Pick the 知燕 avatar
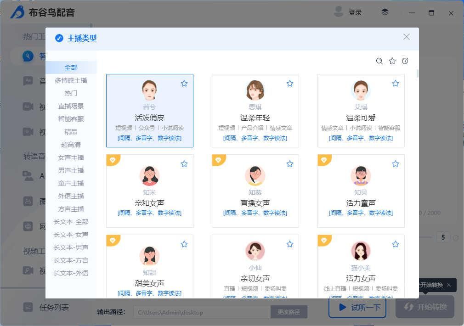The image size is (464, 326). 255,176
